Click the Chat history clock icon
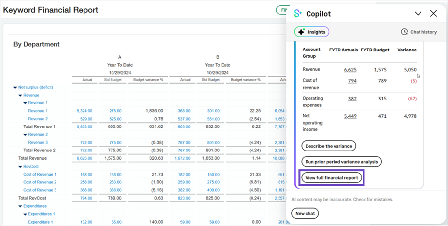 (404, 32)
